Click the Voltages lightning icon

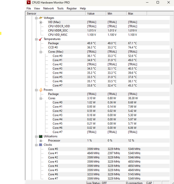pos(41,18)
